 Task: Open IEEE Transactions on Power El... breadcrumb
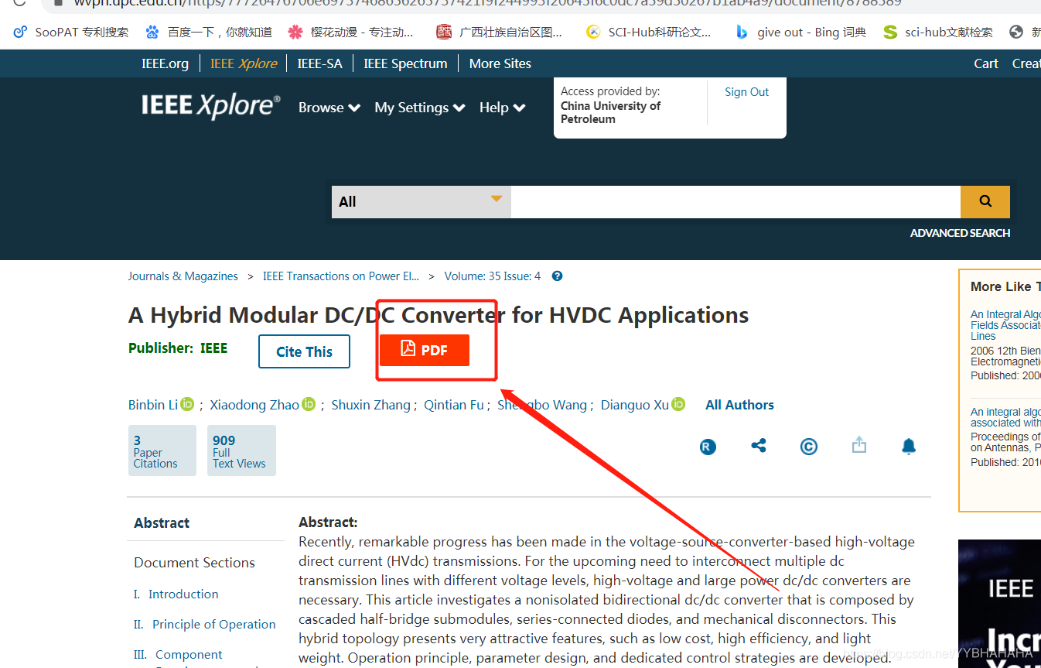click(341, 276)
